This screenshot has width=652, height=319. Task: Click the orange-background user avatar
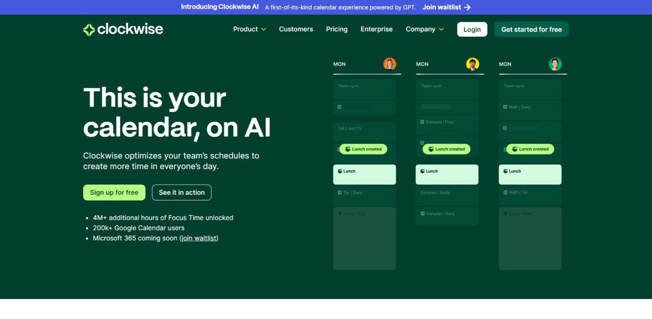pyautogui.click(x=390, y=64)
